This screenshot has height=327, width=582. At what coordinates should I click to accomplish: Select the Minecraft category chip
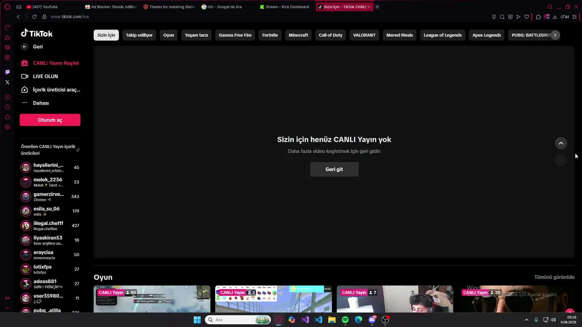click(298, 35)
